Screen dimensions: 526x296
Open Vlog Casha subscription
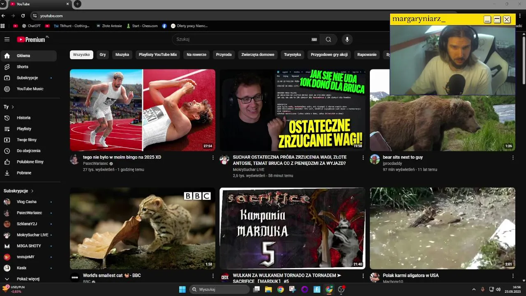(28, 202)
